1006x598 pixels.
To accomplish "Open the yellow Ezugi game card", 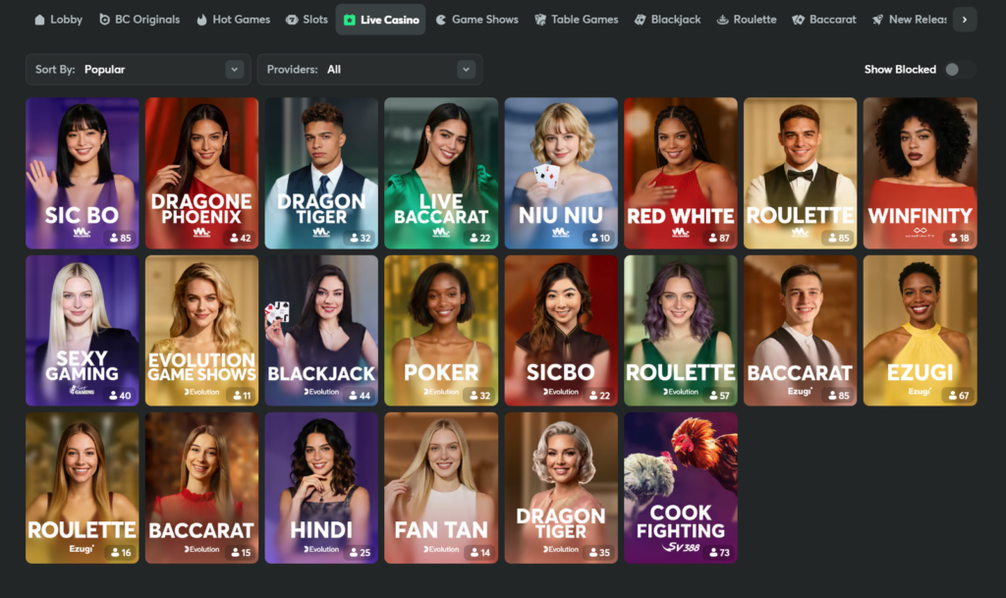I will pyautogui.click(x=920, y=331).
